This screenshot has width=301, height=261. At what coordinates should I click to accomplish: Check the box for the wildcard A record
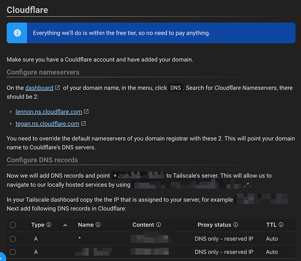click(13, 239)
